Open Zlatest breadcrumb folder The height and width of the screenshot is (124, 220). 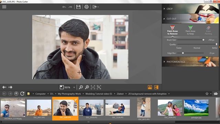click(x=120, y=94)
